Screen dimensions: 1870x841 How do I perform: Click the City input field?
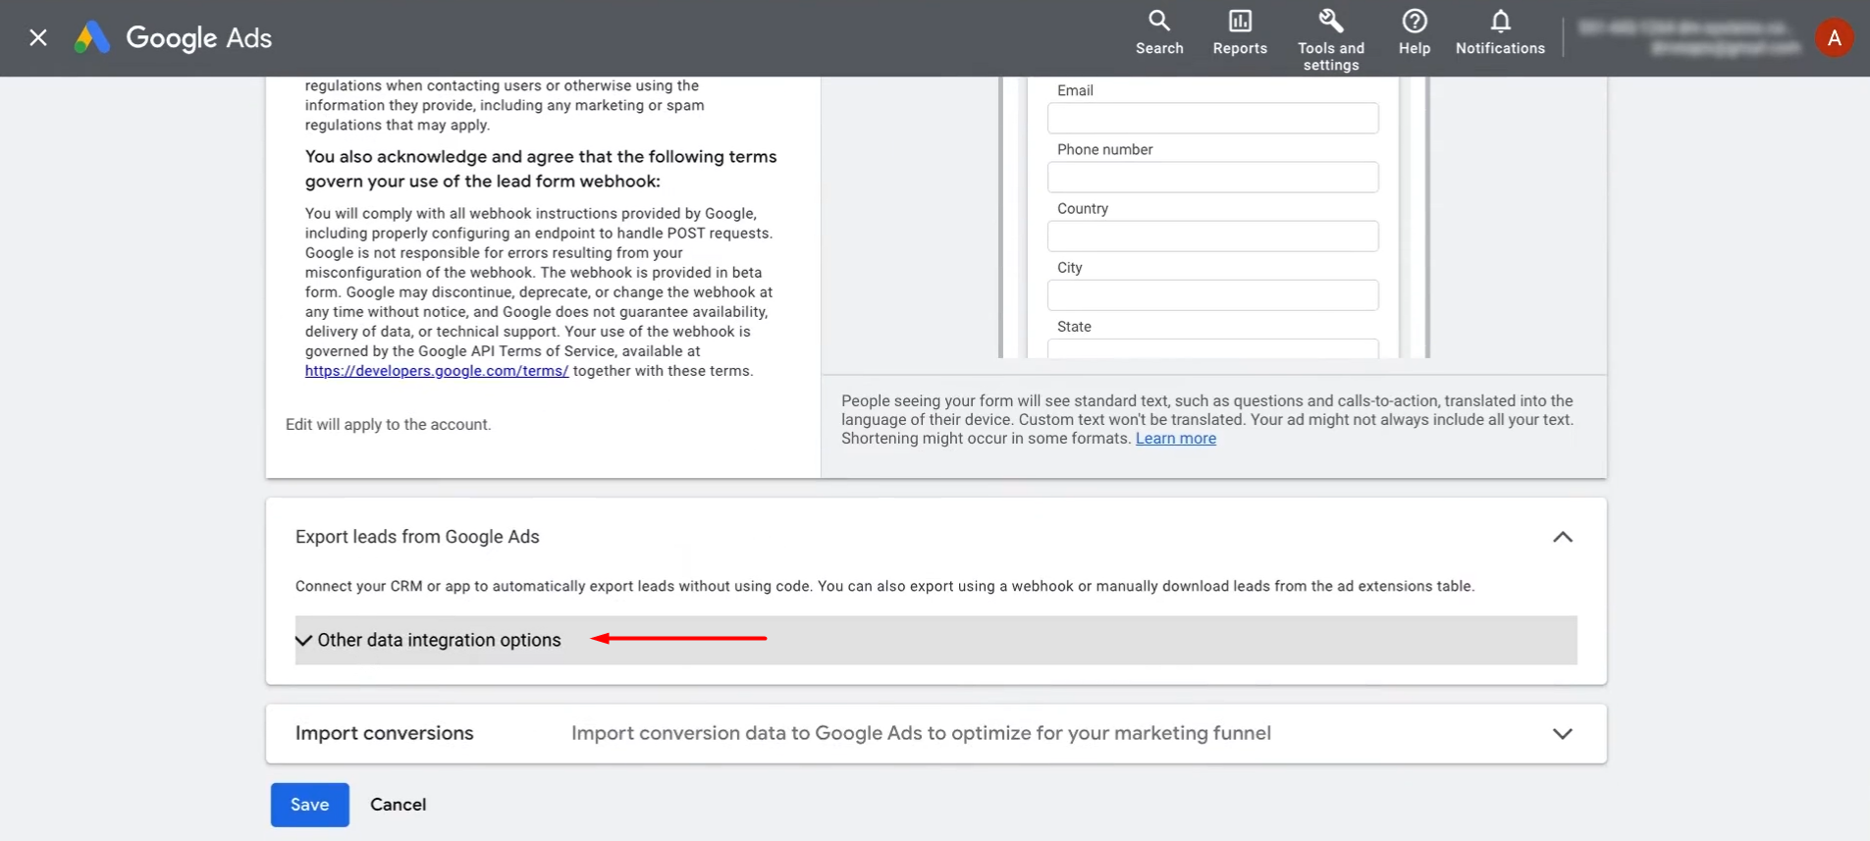tap(1212, 295)
